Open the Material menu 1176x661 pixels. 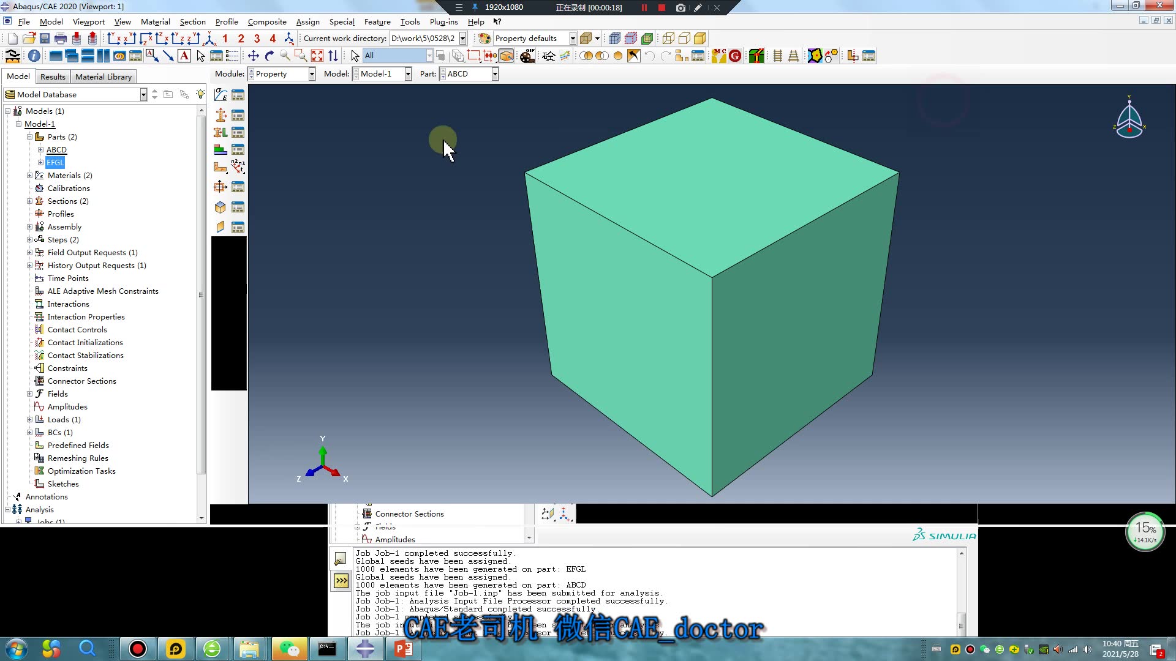click(x=155, y=21)
